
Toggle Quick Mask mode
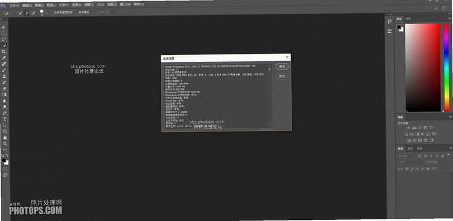click(5, 169)
